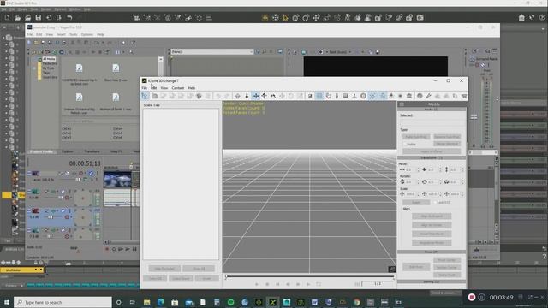Click the undo icon in DAZ Studio toolbar
Viewport: 548px width, 308px height.
[x=69, y=17]
